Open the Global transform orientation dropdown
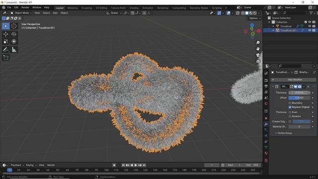The width and height of the screenshot is (318, 179). [114, 13]
